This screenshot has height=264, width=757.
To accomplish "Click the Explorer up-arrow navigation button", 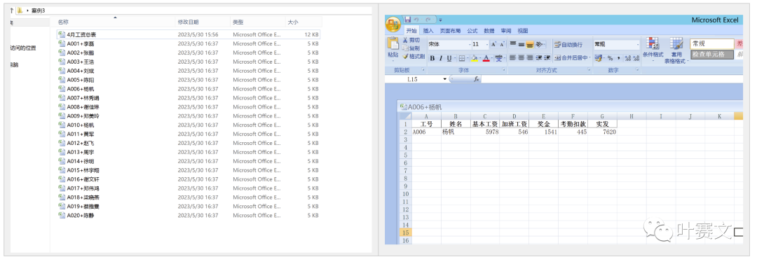I will pos(12,10).
